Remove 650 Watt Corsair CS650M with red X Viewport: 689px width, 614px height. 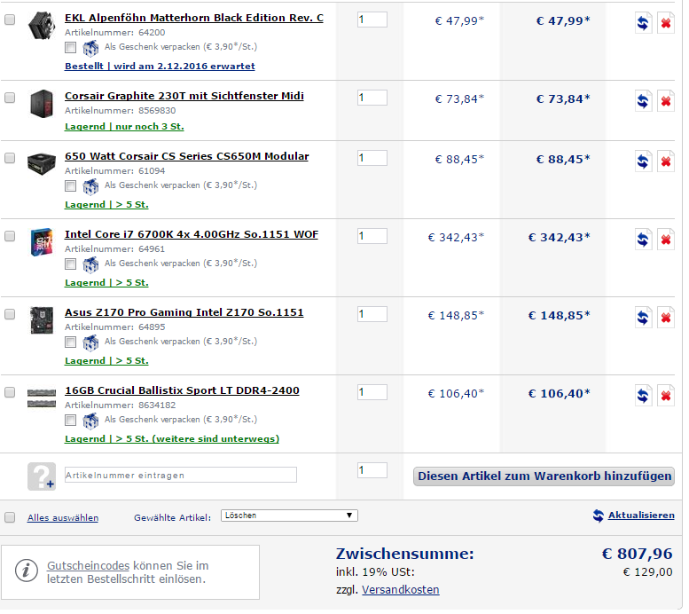click(666, 161)
